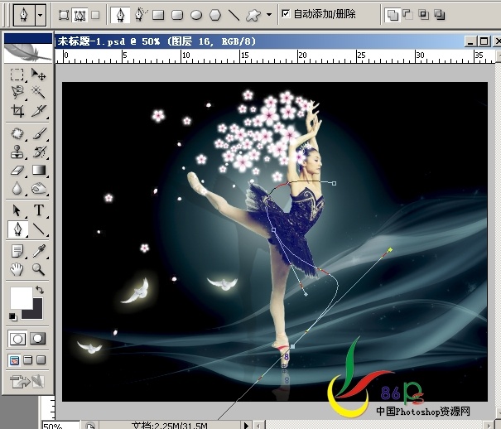Set Standard Screen Mode
501x429 pixels.
pos(14,360)
